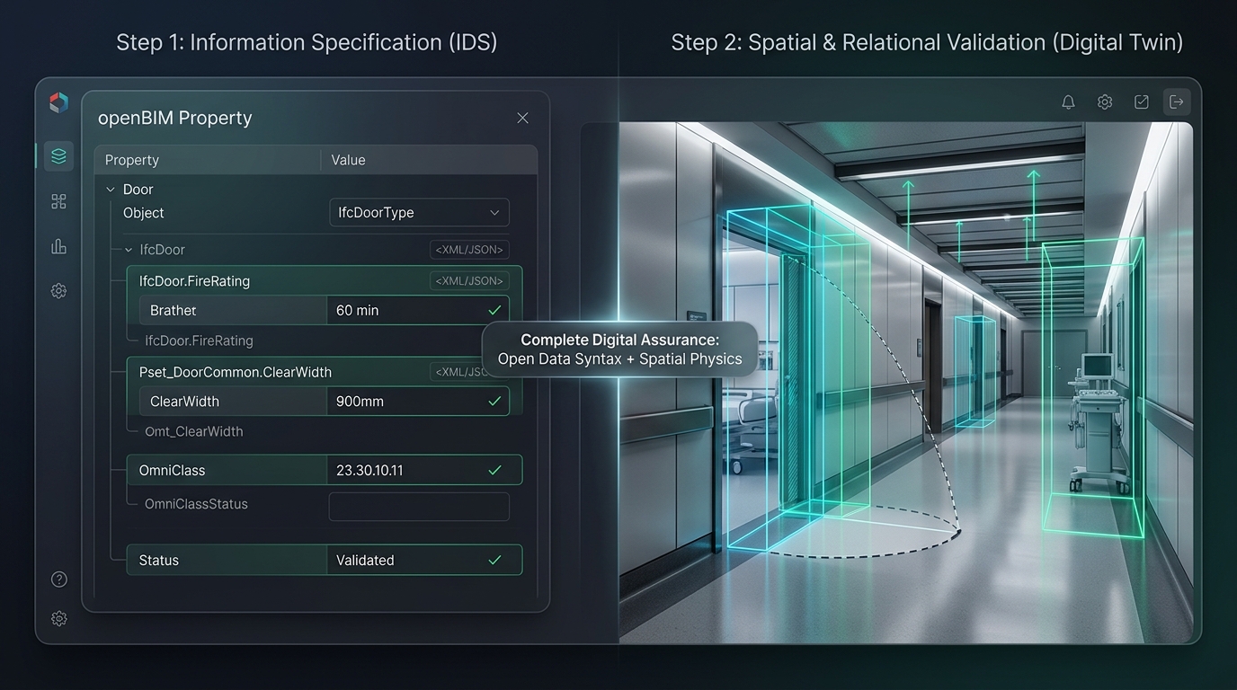Screen dimensions: 1237x690
Task: Click the "Object" row label
Action: click(144, 213)
